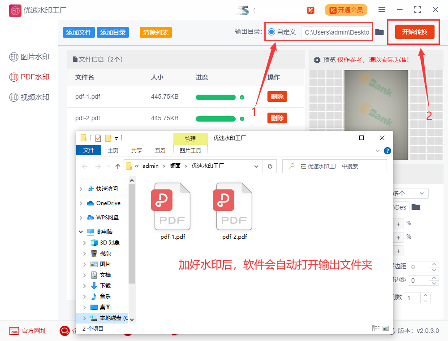
Task: Click the VIP badge icon next to 开通会员
Action: point(310,10)
